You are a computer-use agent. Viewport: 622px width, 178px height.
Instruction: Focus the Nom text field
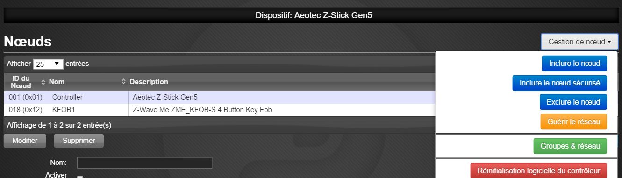144,163
